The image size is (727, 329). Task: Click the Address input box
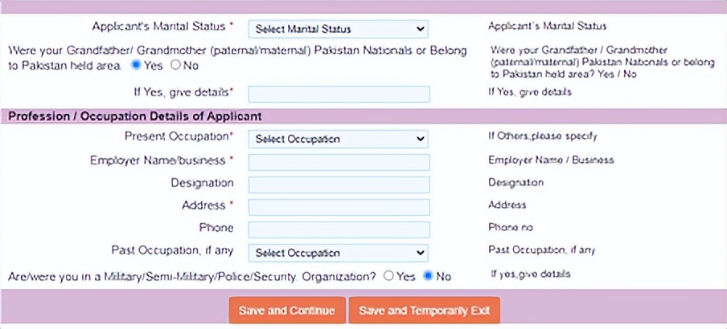click(339, 207)
